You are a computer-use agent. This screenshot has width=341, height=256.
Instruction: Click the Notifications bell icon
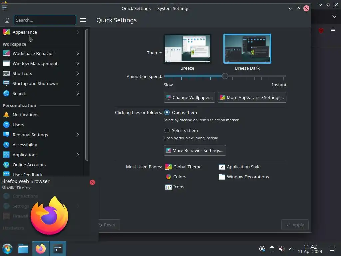[x=6, y=115]
